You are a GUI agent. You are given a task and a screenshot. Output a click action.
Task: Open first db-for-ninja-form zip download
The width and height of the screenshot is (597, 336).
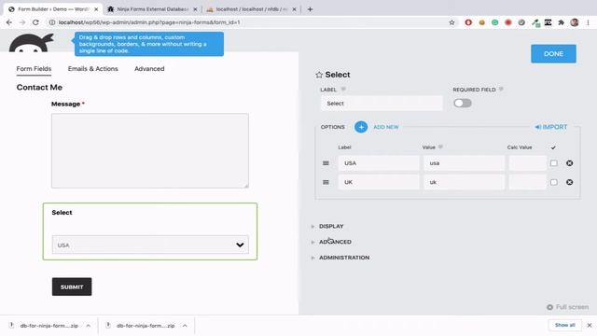(49, 326)
